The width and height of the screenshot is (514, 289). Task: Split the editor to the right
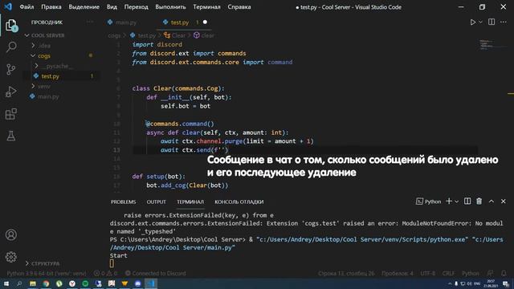pyautogui.click(x=492, y=22)
